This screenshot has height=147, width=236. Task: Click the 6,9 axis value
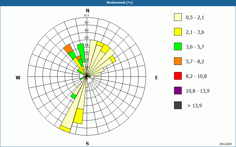[x=86, y=38]
